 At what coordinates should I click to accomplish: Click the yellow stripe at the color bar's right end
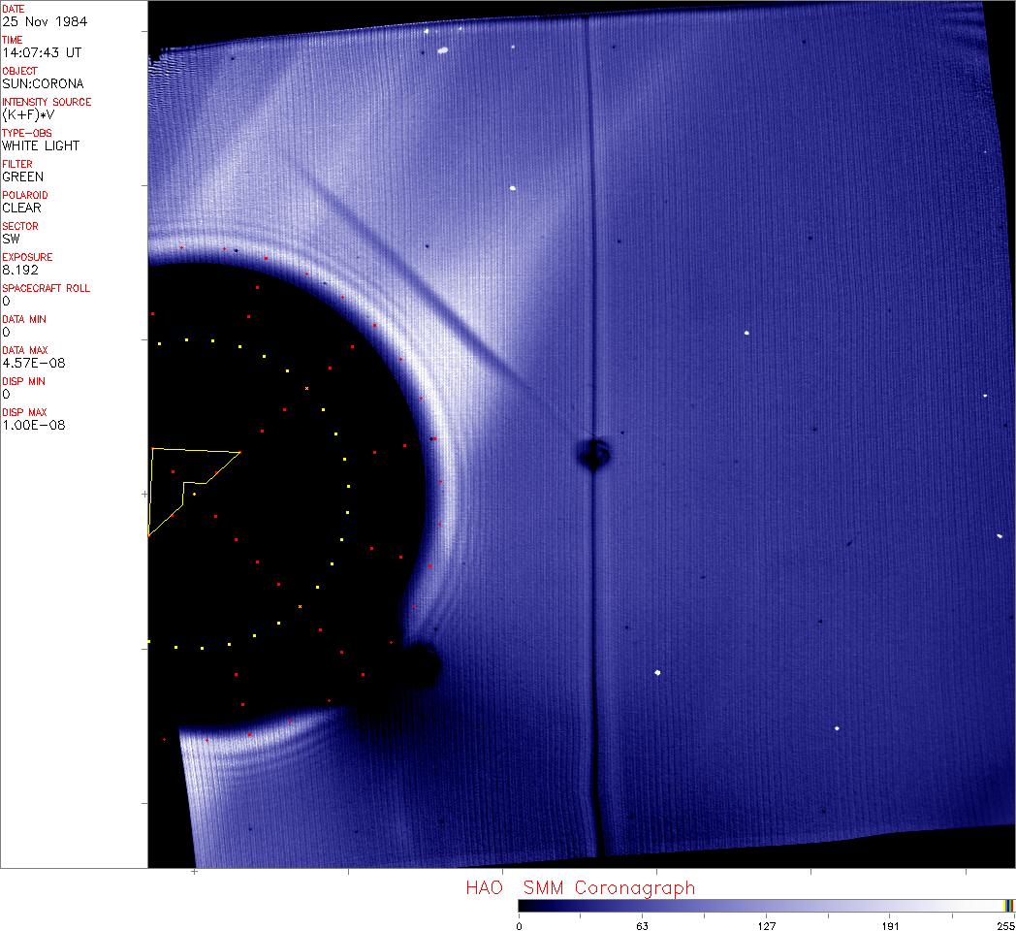[1007, 906]
